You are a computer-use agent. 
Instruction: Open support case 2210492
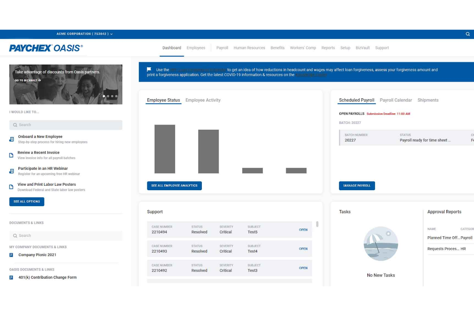[303, 268]
